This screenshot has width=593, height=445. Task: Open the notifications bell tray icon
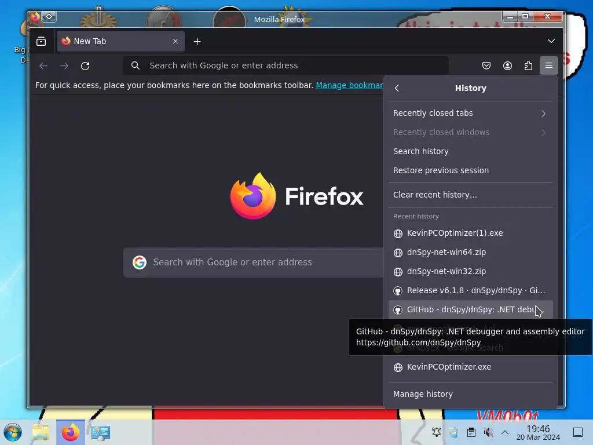coord(437,432)
